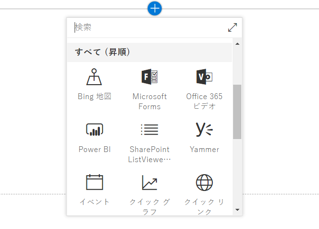The height and width of the screenshot is (229, 319).
Task: Pick the SharePoint ListViewer list icon
Action: pos(150,130)
